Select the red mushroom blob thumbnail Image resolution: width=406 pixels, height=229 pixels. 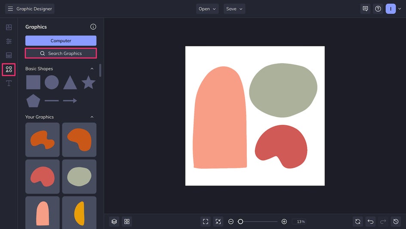(x=43, y=176)
